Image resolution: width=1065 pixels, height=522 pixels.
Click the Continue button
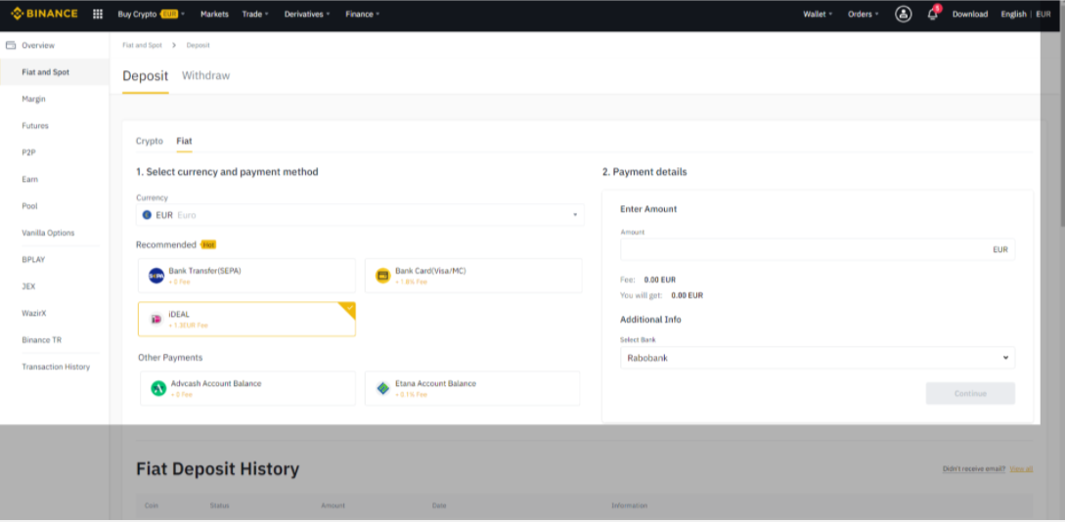pyautogui.click(x=970, y=394)
